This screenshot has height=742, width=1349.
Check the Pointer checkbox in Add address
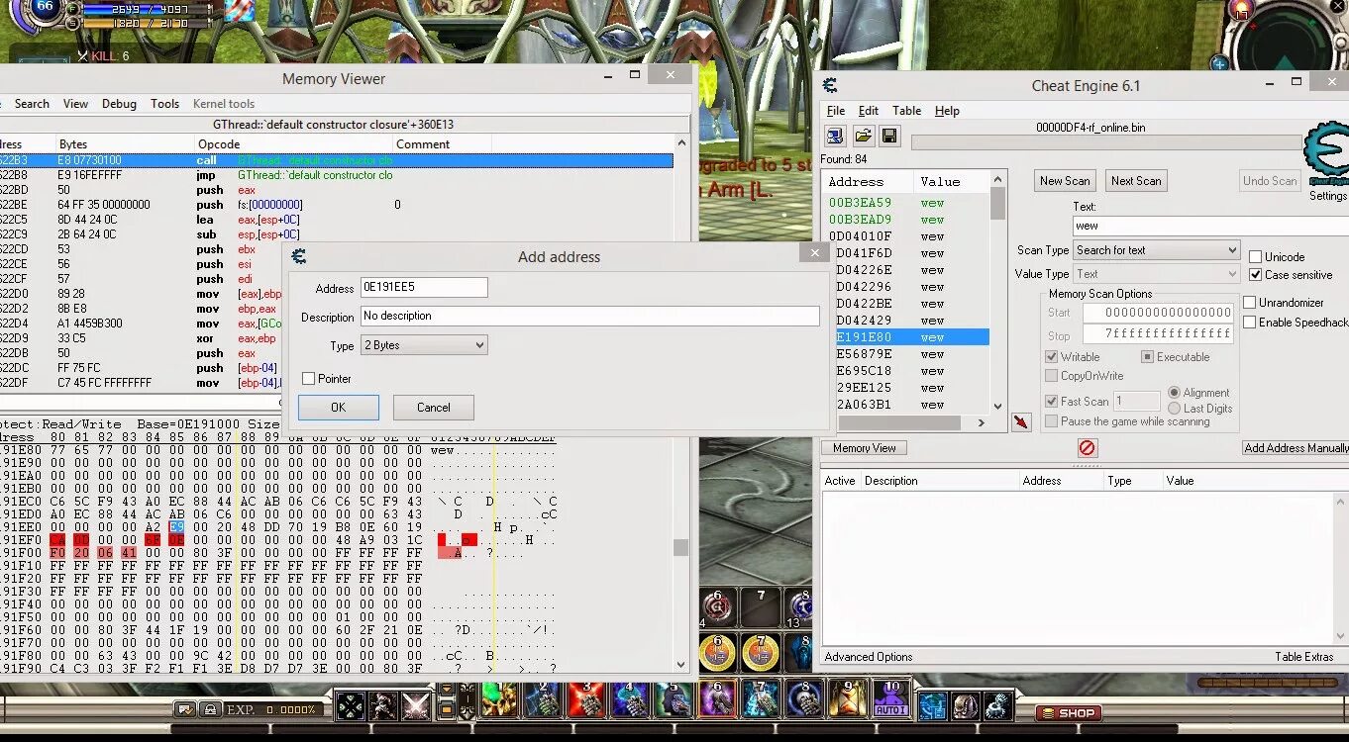click(x=308, y=379)
